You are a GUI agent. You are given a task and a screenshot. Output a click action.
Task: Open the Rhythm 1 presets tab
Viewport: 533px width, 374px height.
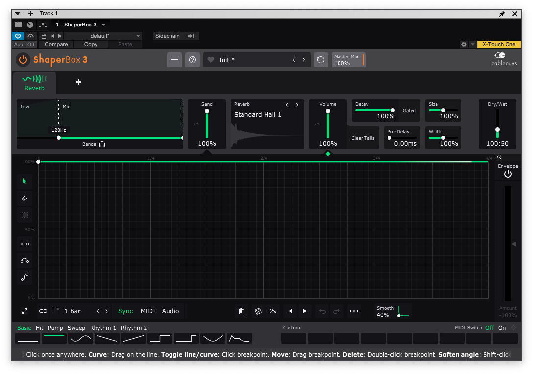103,328
